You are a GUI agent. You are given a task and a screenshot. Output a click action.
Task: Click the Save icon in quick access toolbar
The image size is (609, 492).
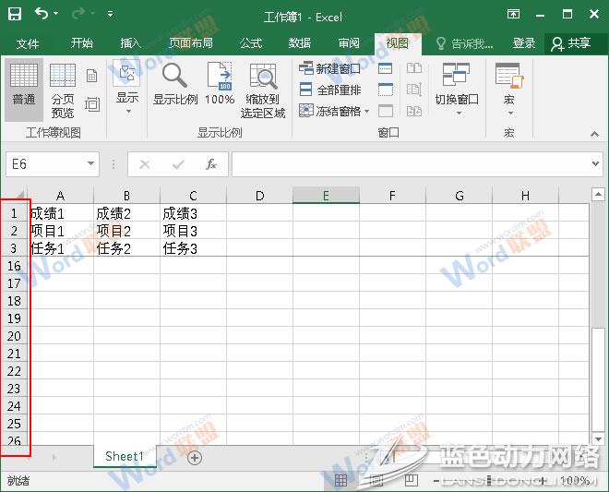pos(16,15)
